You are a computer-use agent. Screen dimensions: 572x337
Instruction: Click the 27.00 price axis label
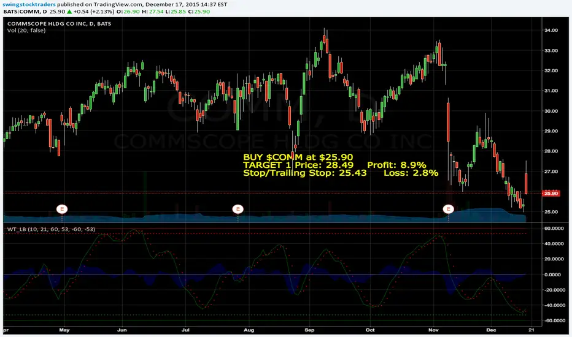551,172
